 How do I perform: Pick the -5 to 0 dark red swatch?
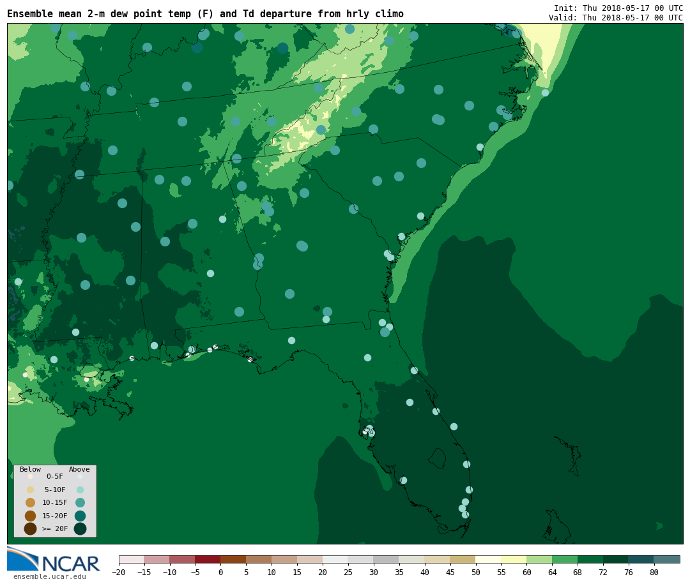point(208,559)
